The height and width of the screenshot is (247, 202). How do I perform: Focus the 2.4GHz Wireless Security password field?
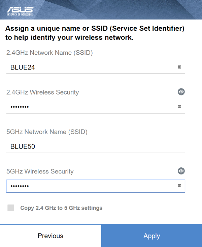[x=96, y=107]
